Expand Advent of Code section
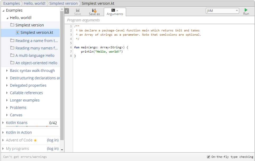 pos(3,140)
